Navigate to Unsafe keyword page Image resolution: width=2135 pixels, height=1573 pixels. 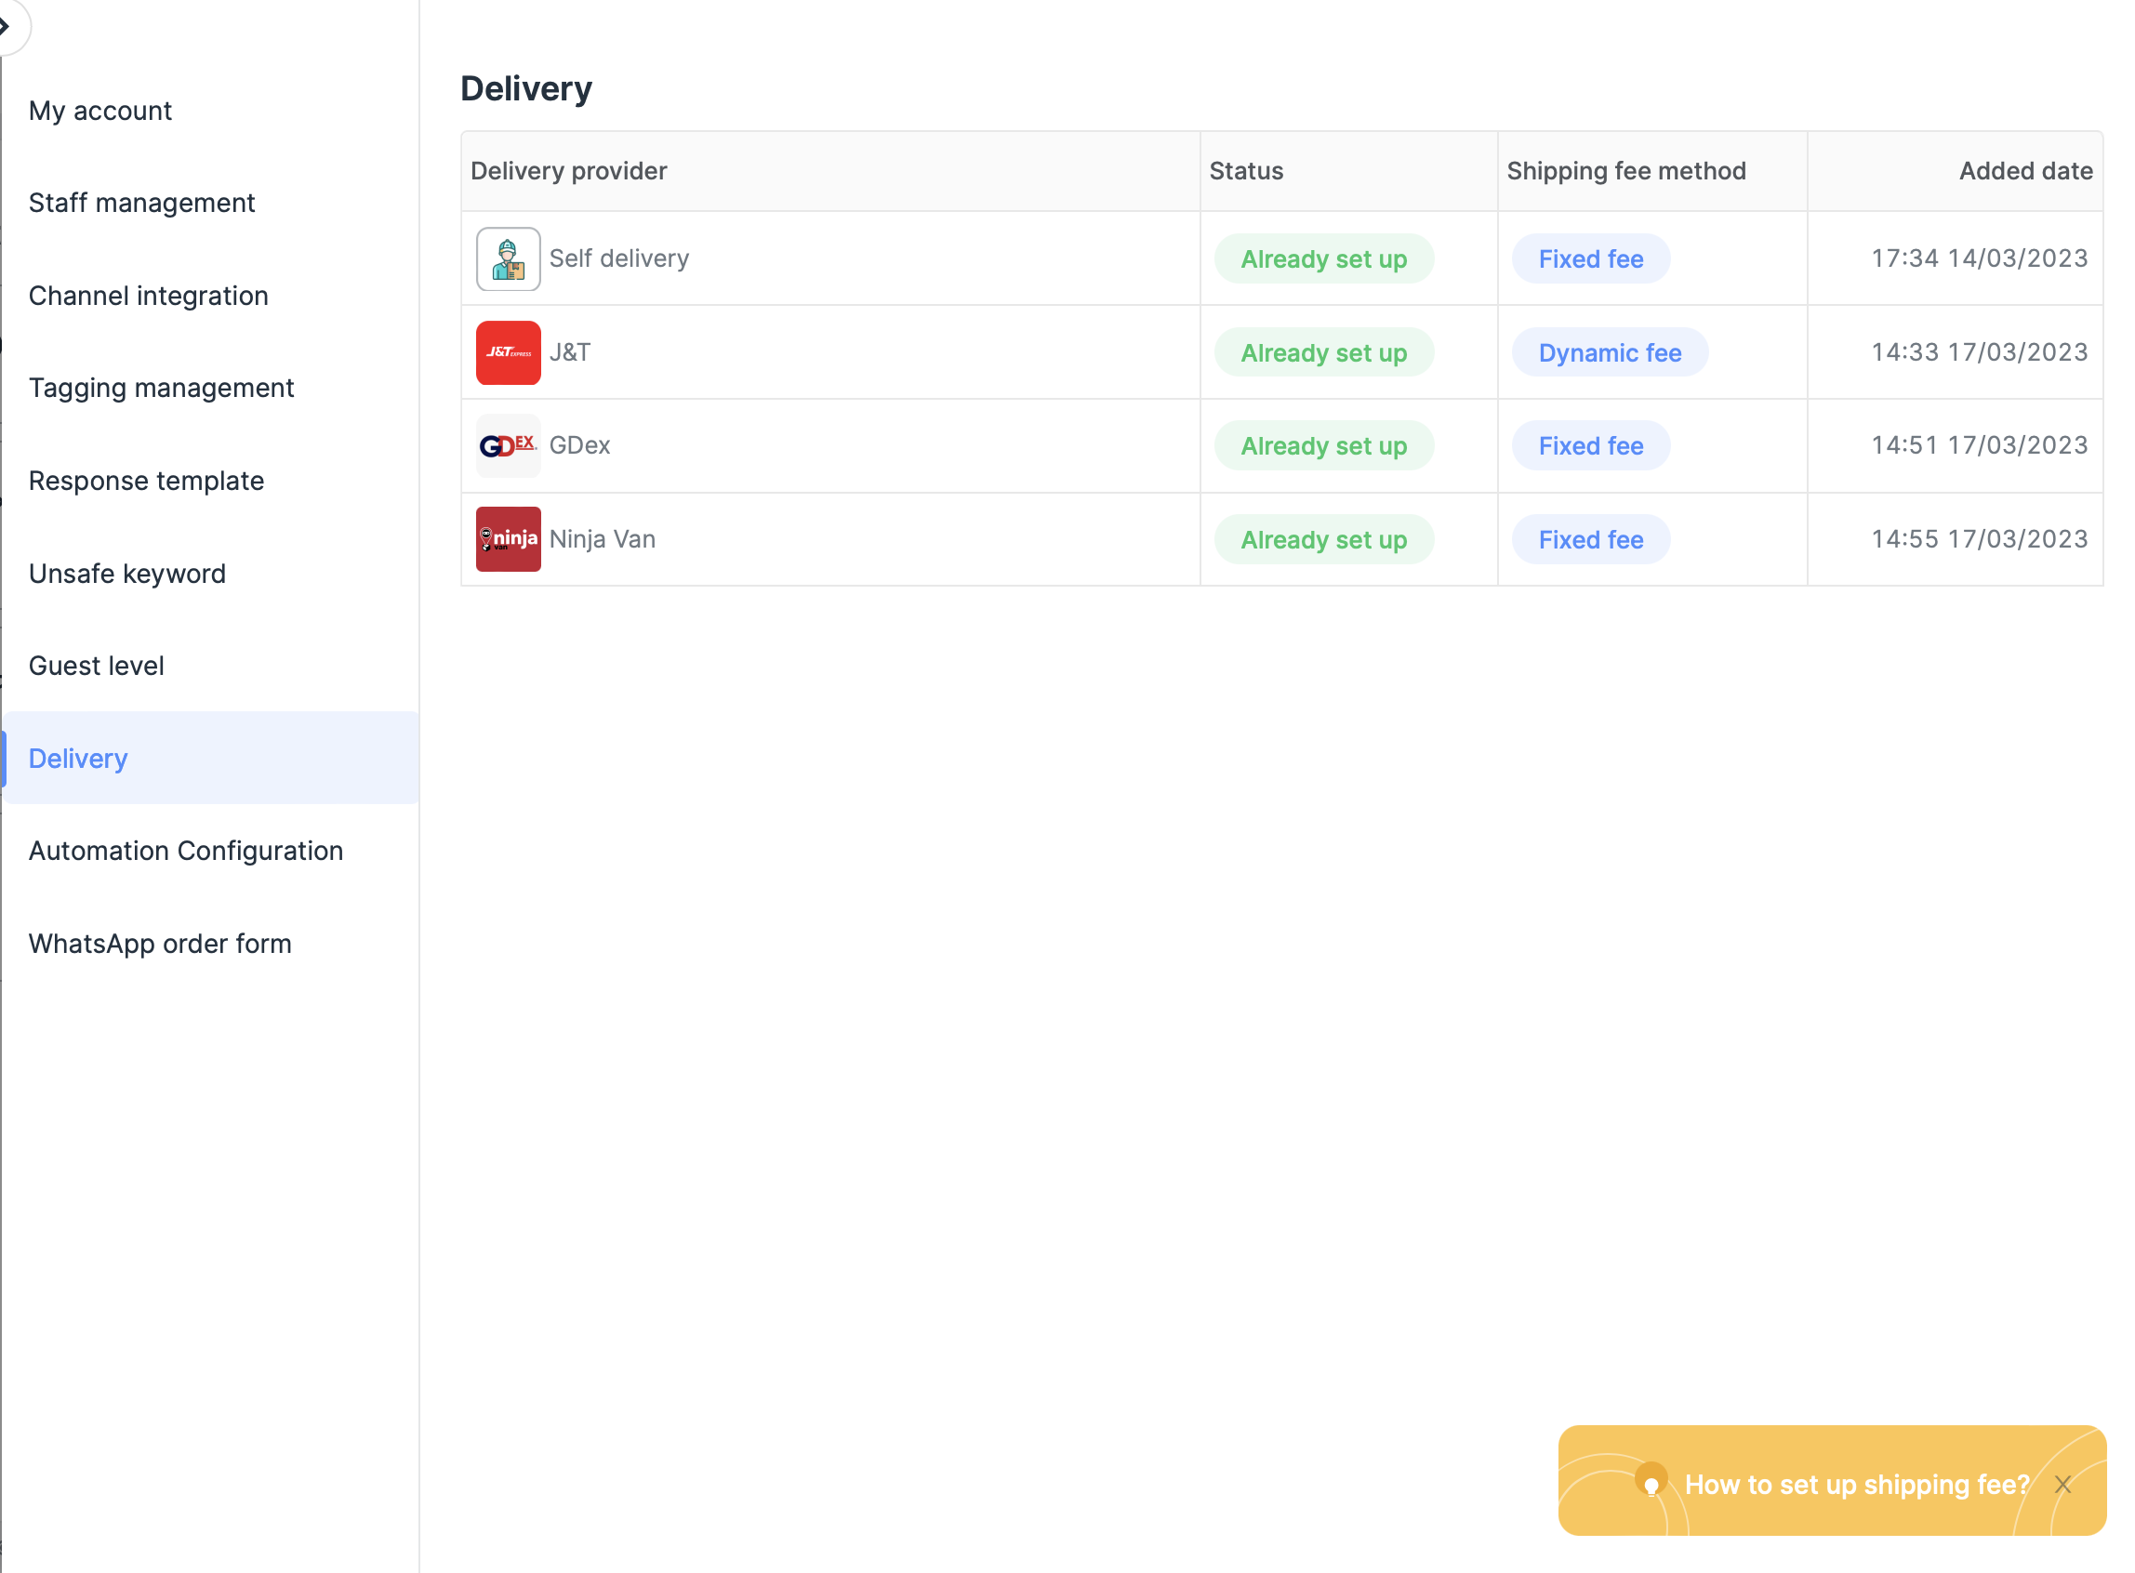[127, 574]
